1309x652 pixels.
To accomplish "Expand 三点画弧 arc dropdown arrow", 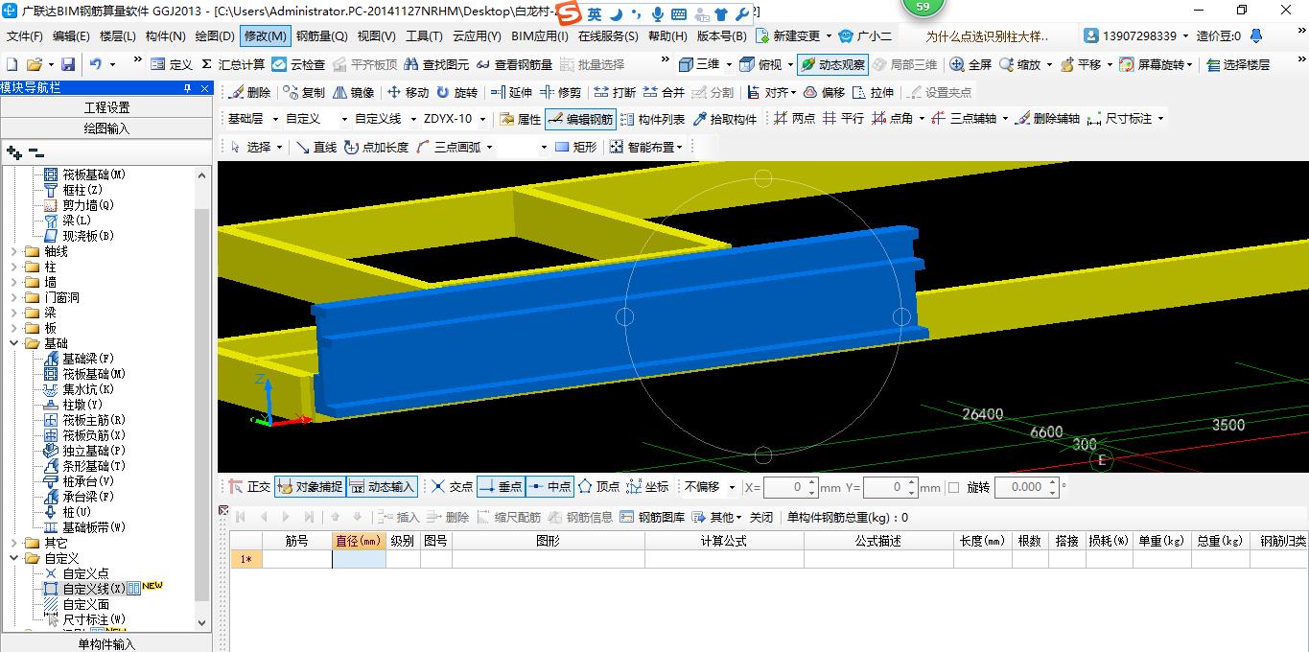I will 489,148.
